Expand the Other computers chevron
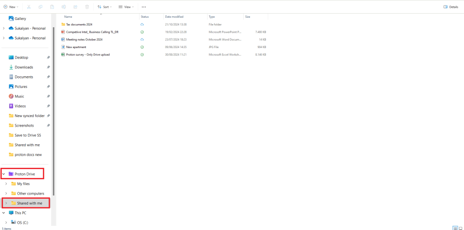 pyautogui.click(x=6, y=194)
